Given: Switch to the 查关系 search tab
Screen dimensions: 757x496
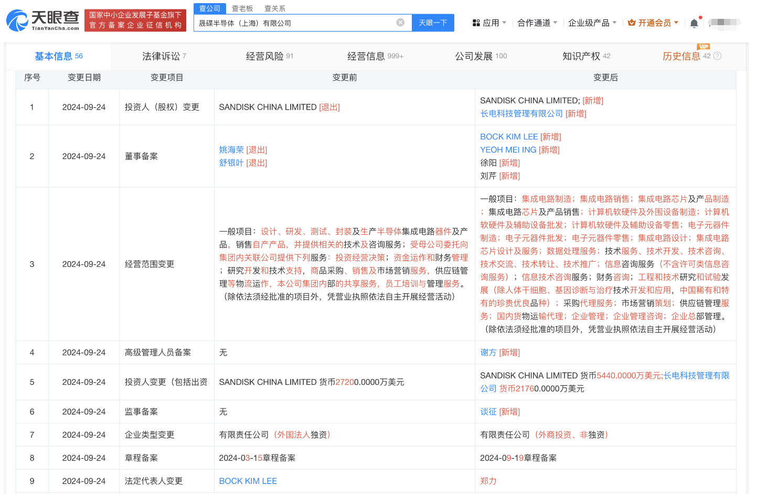Looking at the screenshot, I should (x=275, y=8).
